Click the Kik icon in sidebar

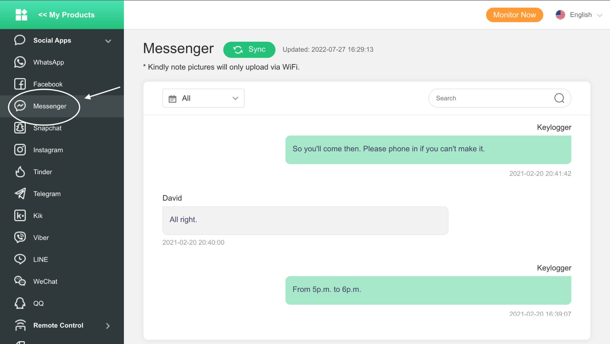20,215
